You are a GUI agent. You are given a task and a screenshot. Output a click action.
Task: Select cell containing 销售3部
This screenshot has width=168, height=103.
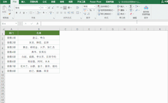click(12, 47)
